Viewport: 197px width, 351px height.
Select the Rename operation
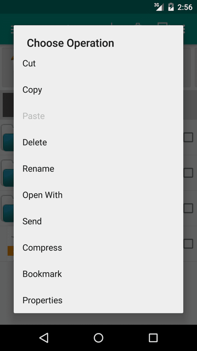pyautogui.click(x=38, y=169)
